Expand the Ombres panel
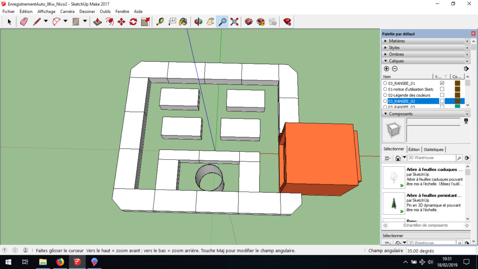Viewport: 478px width, 269px height. (386, 54)
